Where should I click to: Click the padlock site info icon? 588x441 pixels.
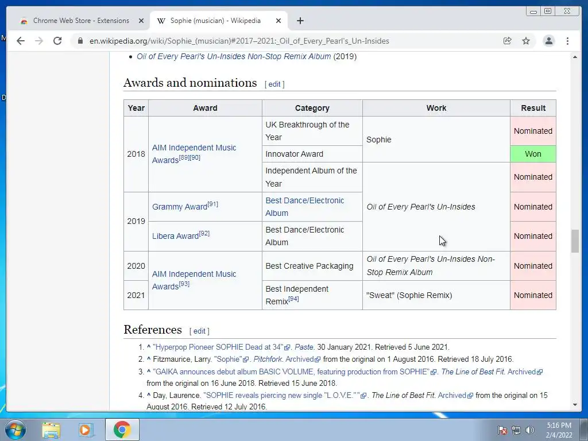click(80, 41)
